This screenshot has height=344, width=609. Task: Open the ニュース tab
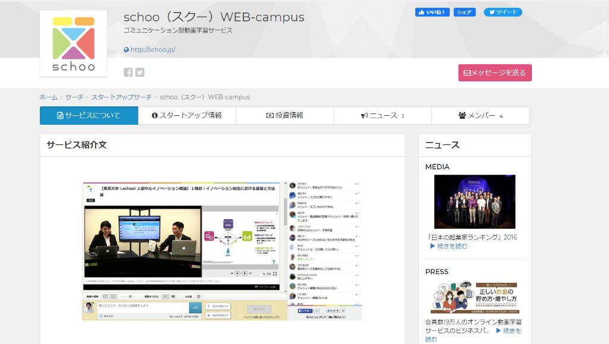point(383,115)
